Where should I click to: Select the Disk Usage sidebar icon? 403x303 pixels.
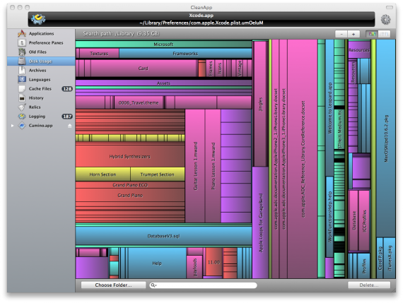22,61
